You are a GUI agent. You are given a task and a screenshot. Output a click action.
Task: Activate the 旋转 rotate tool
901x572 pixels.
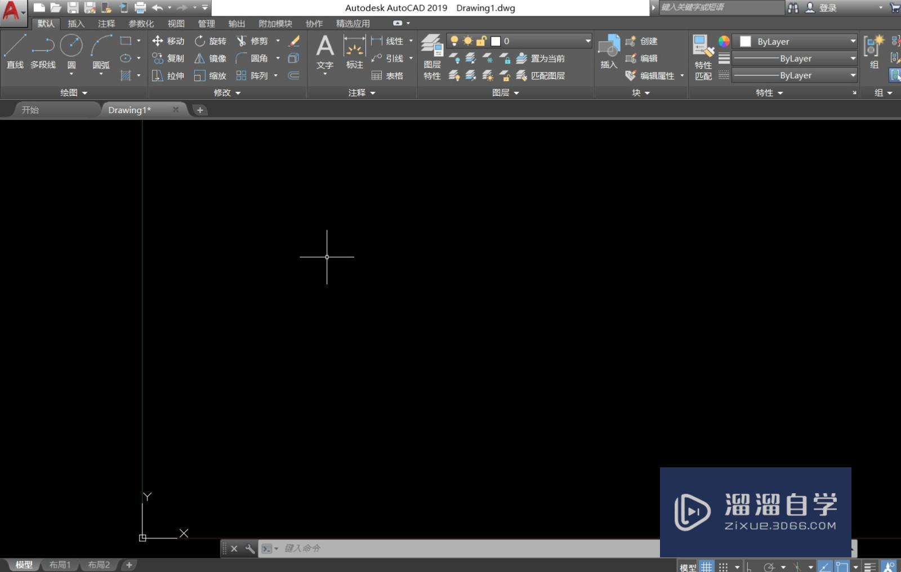click(210, 41)
